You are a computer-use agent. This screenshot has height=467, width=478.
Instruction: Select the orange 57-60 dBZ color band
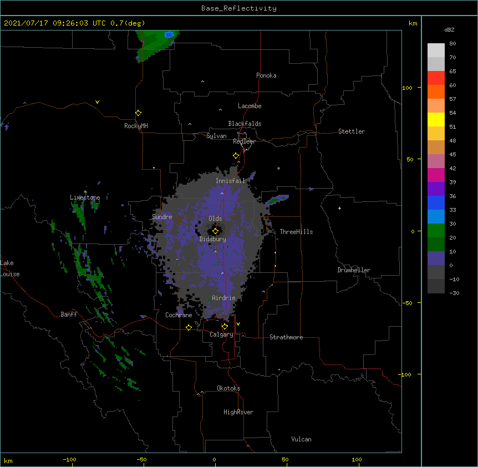[436, 92]
